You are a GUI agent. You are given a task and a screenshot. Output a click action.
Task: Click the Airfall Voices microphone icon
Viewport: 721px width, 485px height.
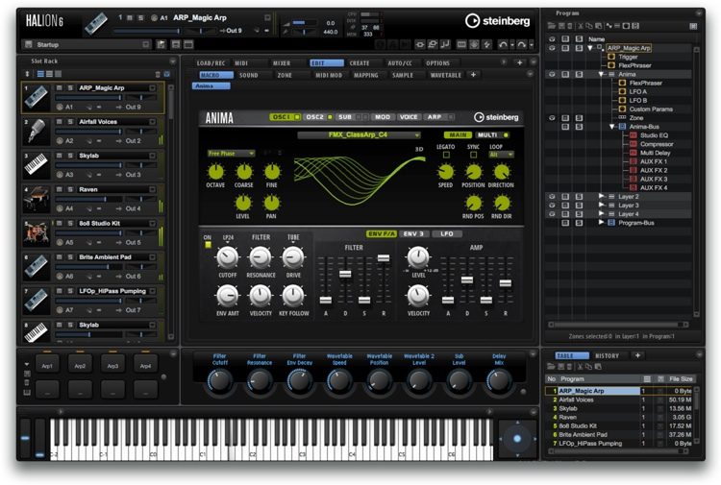point(36,131)
